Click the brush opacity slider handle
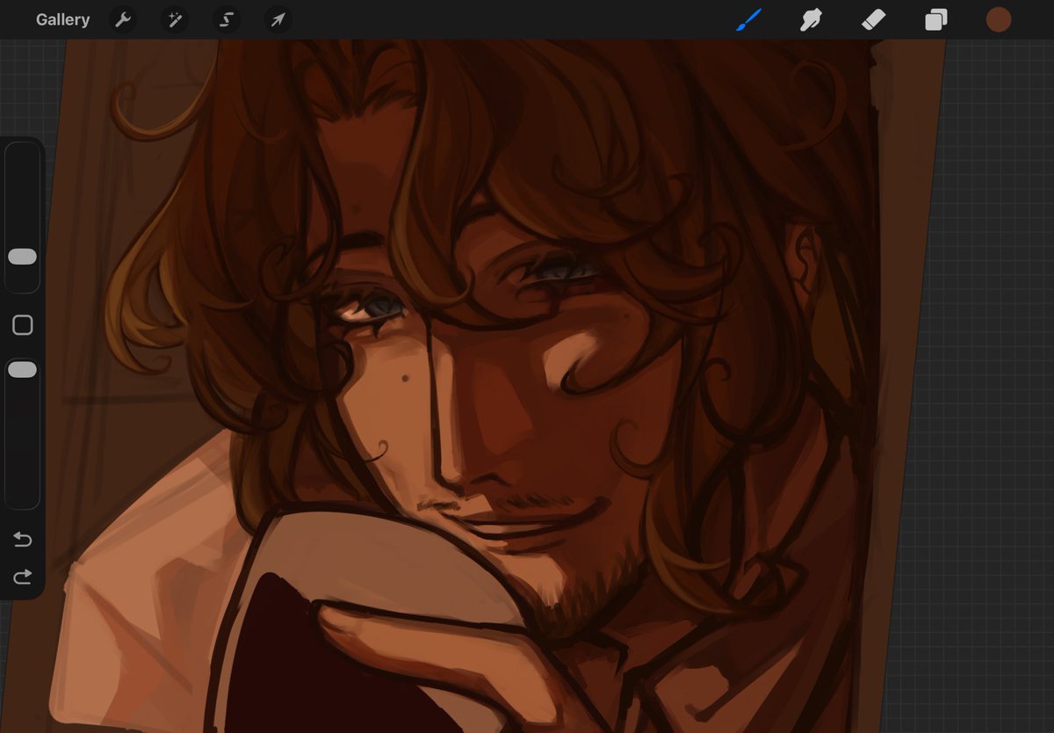Viewport: 1054px width, 733px height. (22, 370)
